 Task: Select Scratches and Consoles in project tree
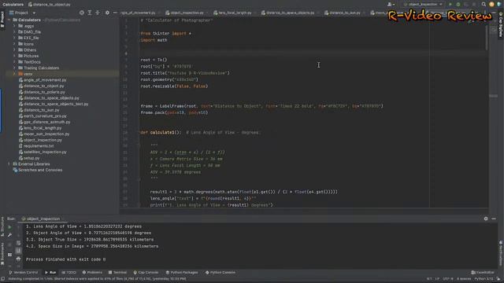pyautogui.click(x=38, y=170)
